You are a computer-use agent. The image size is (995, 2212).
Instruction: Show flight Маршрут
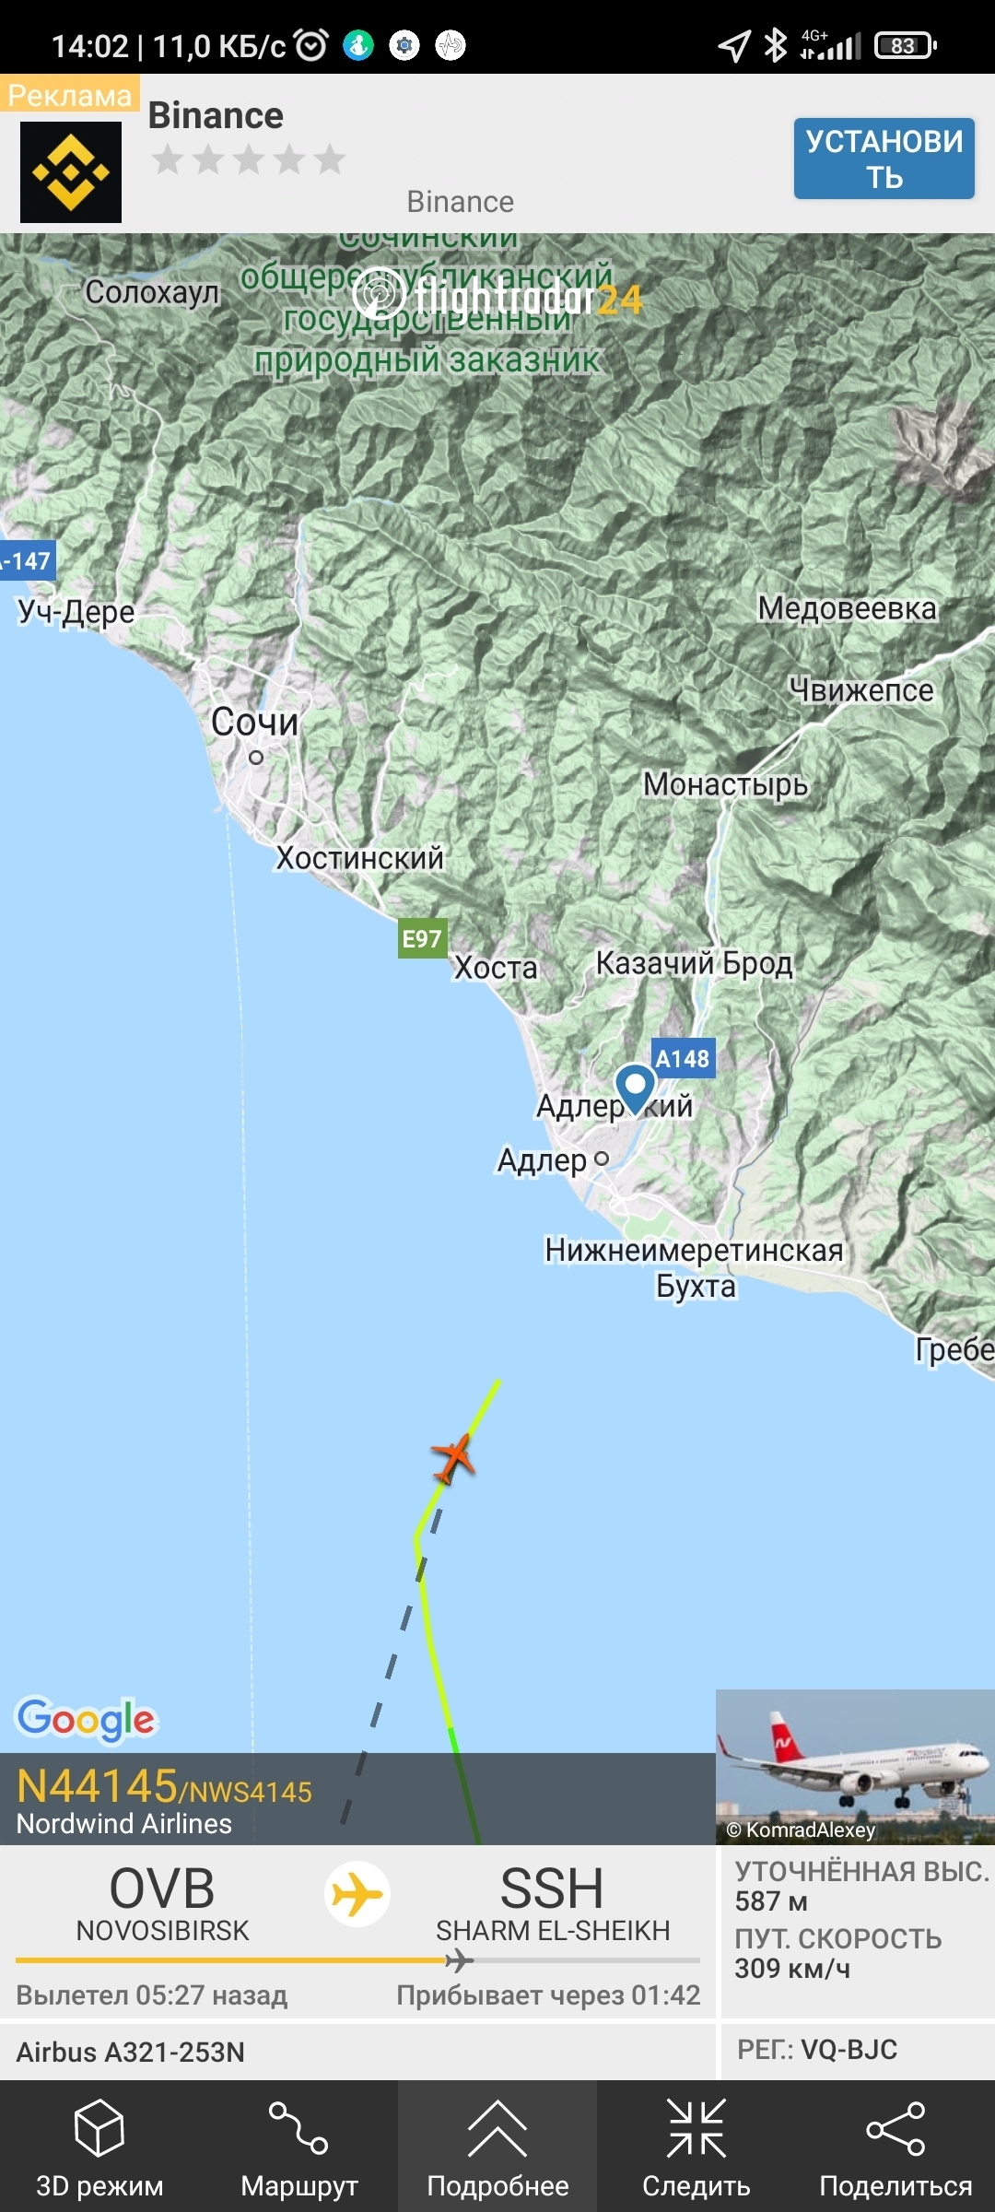pos(298,2147)
